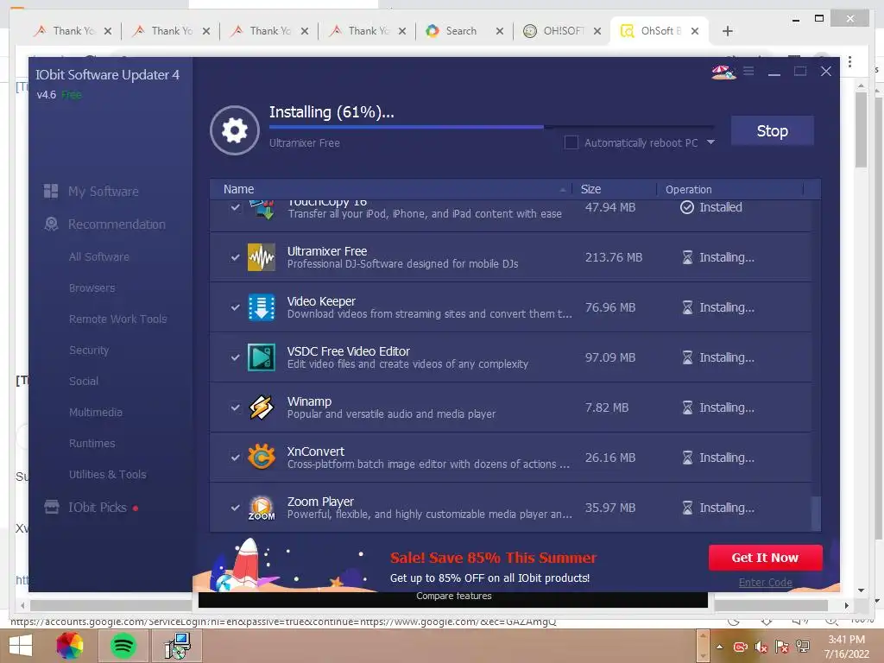Select the Security category
The image size is (884, 663).
click(89, 350)
